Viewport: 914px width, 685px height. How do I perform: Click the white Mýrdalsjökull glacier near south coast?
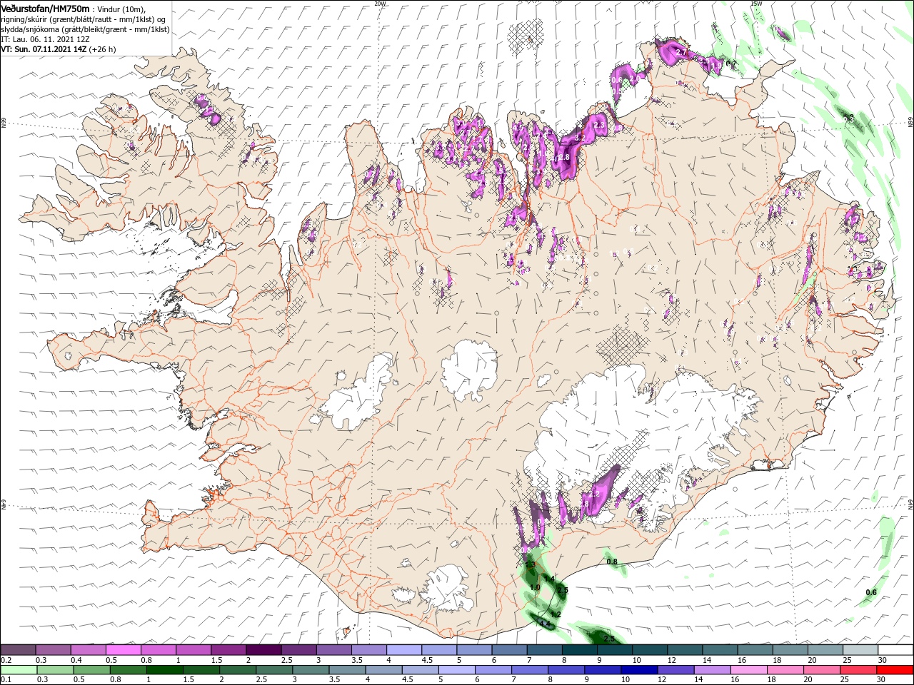[x=448, y=589]
